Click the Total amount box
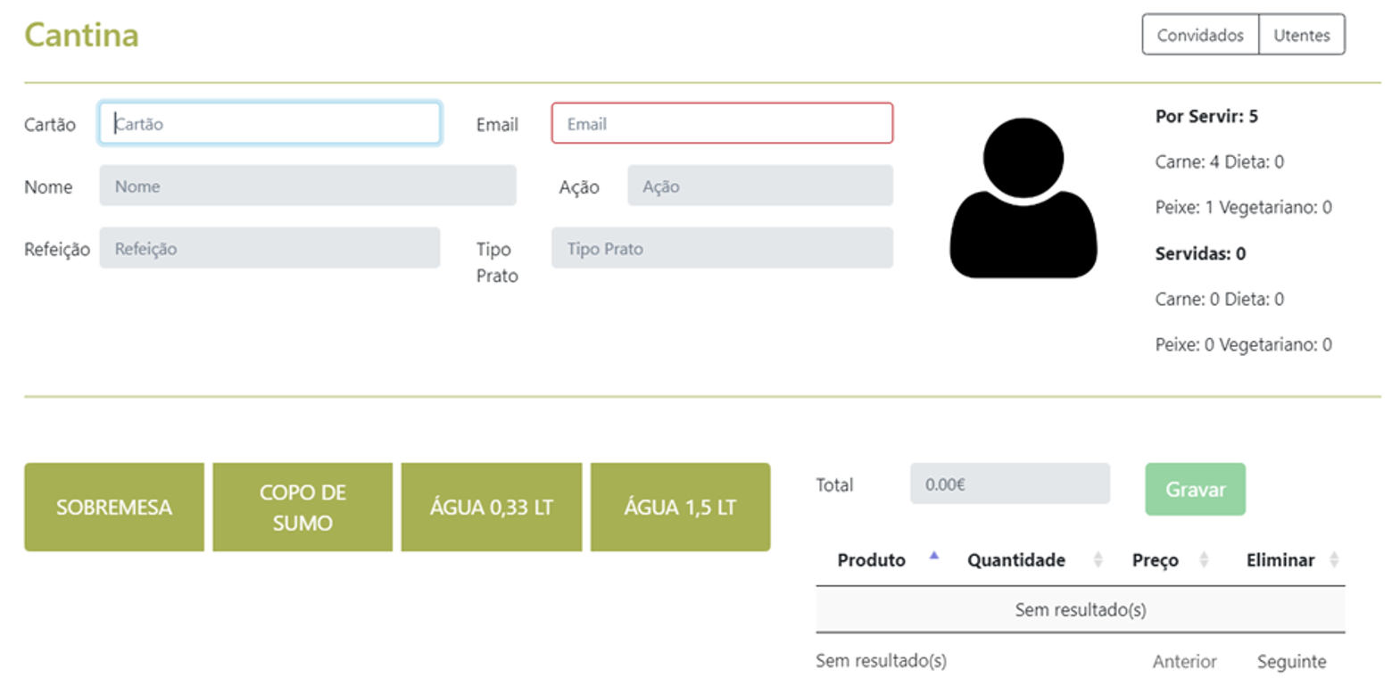1392x694 pixels. 1009,483
